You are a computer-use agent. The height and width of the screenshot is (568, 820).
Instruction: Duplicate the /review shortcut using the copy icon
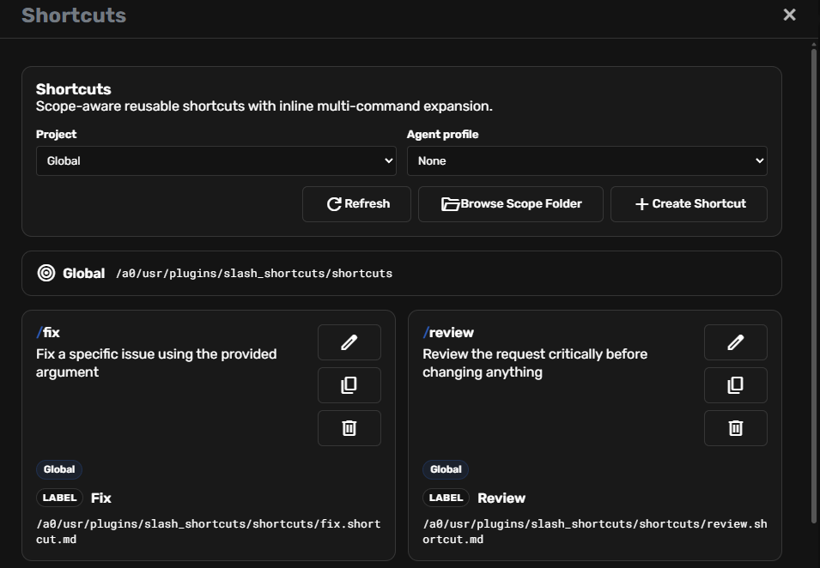tap(735, 385)
